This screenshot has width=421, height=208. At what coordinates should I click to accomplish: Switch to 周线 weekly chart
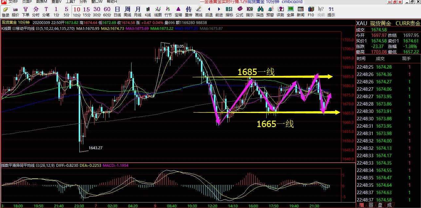tap(127, 12)
